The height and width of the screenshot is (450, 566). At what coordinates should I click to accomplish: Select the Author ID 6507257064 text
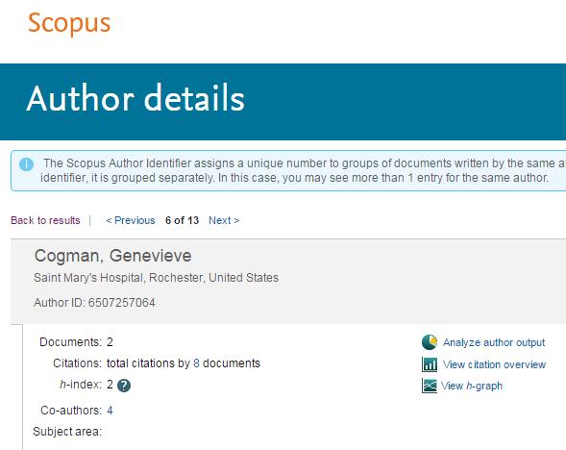coord(94,303)
